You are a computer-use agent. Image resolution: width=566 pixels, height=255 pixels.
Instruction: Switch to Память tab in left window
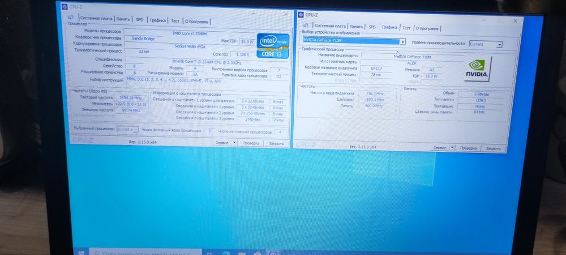[123, 19]
